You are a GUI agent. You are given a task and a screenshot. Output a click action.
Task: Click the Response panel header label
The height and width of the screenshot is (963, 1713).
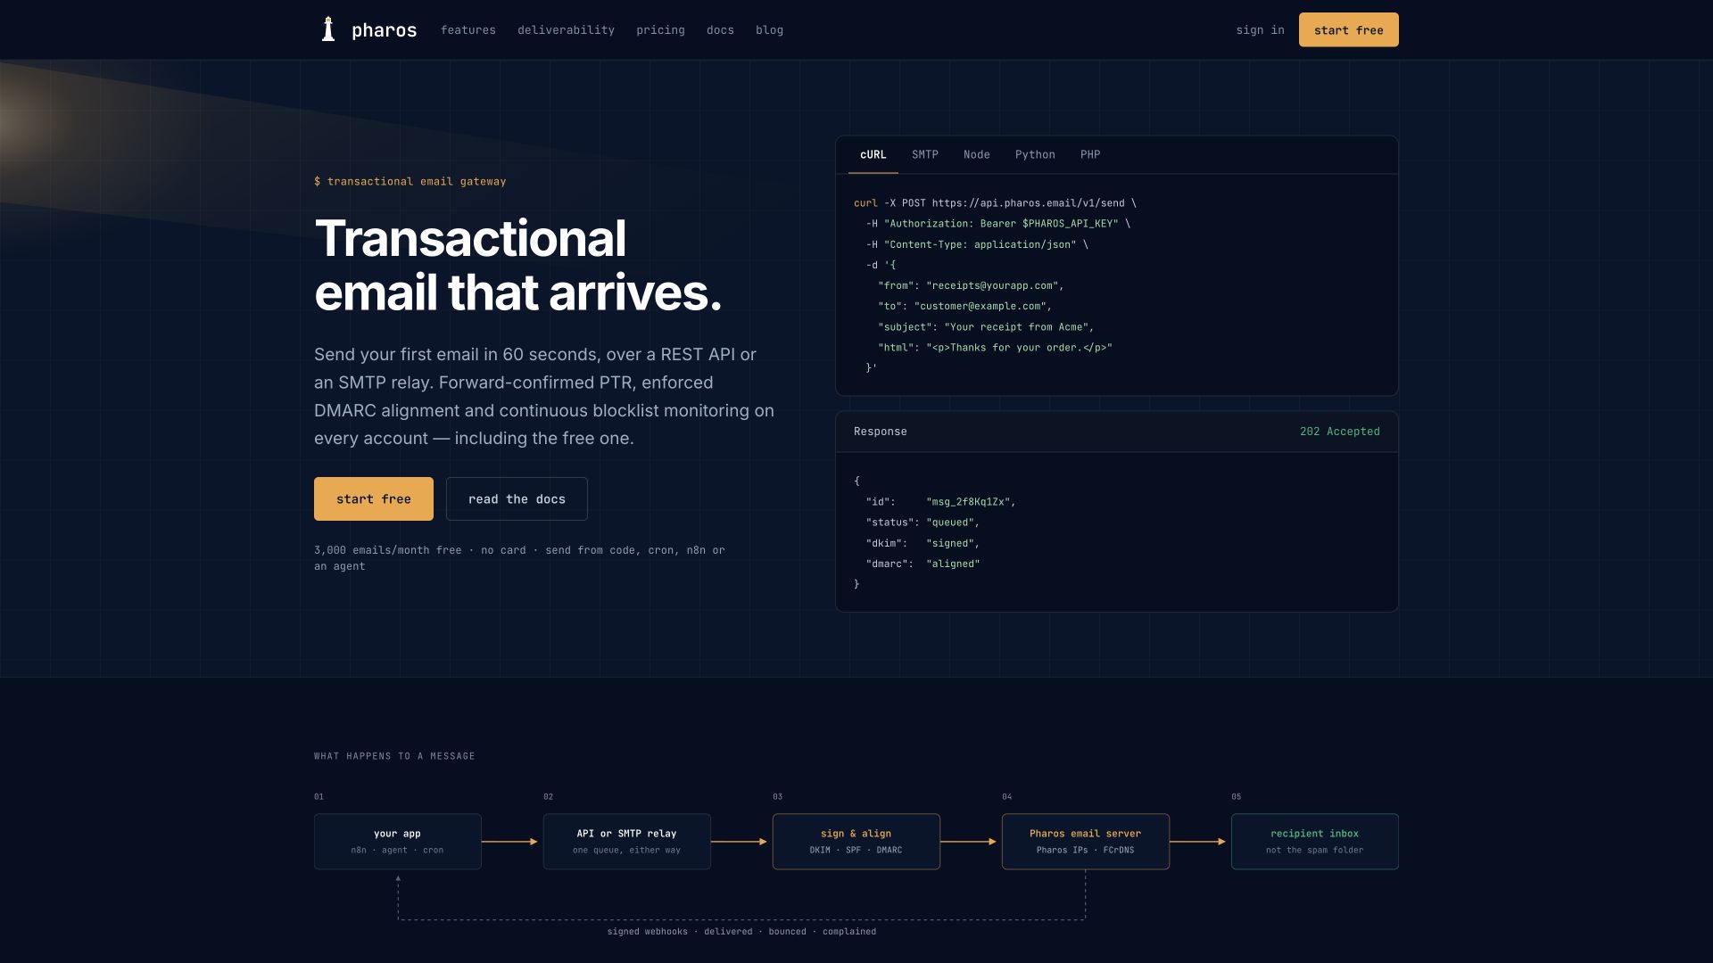(x=880, y=432)
